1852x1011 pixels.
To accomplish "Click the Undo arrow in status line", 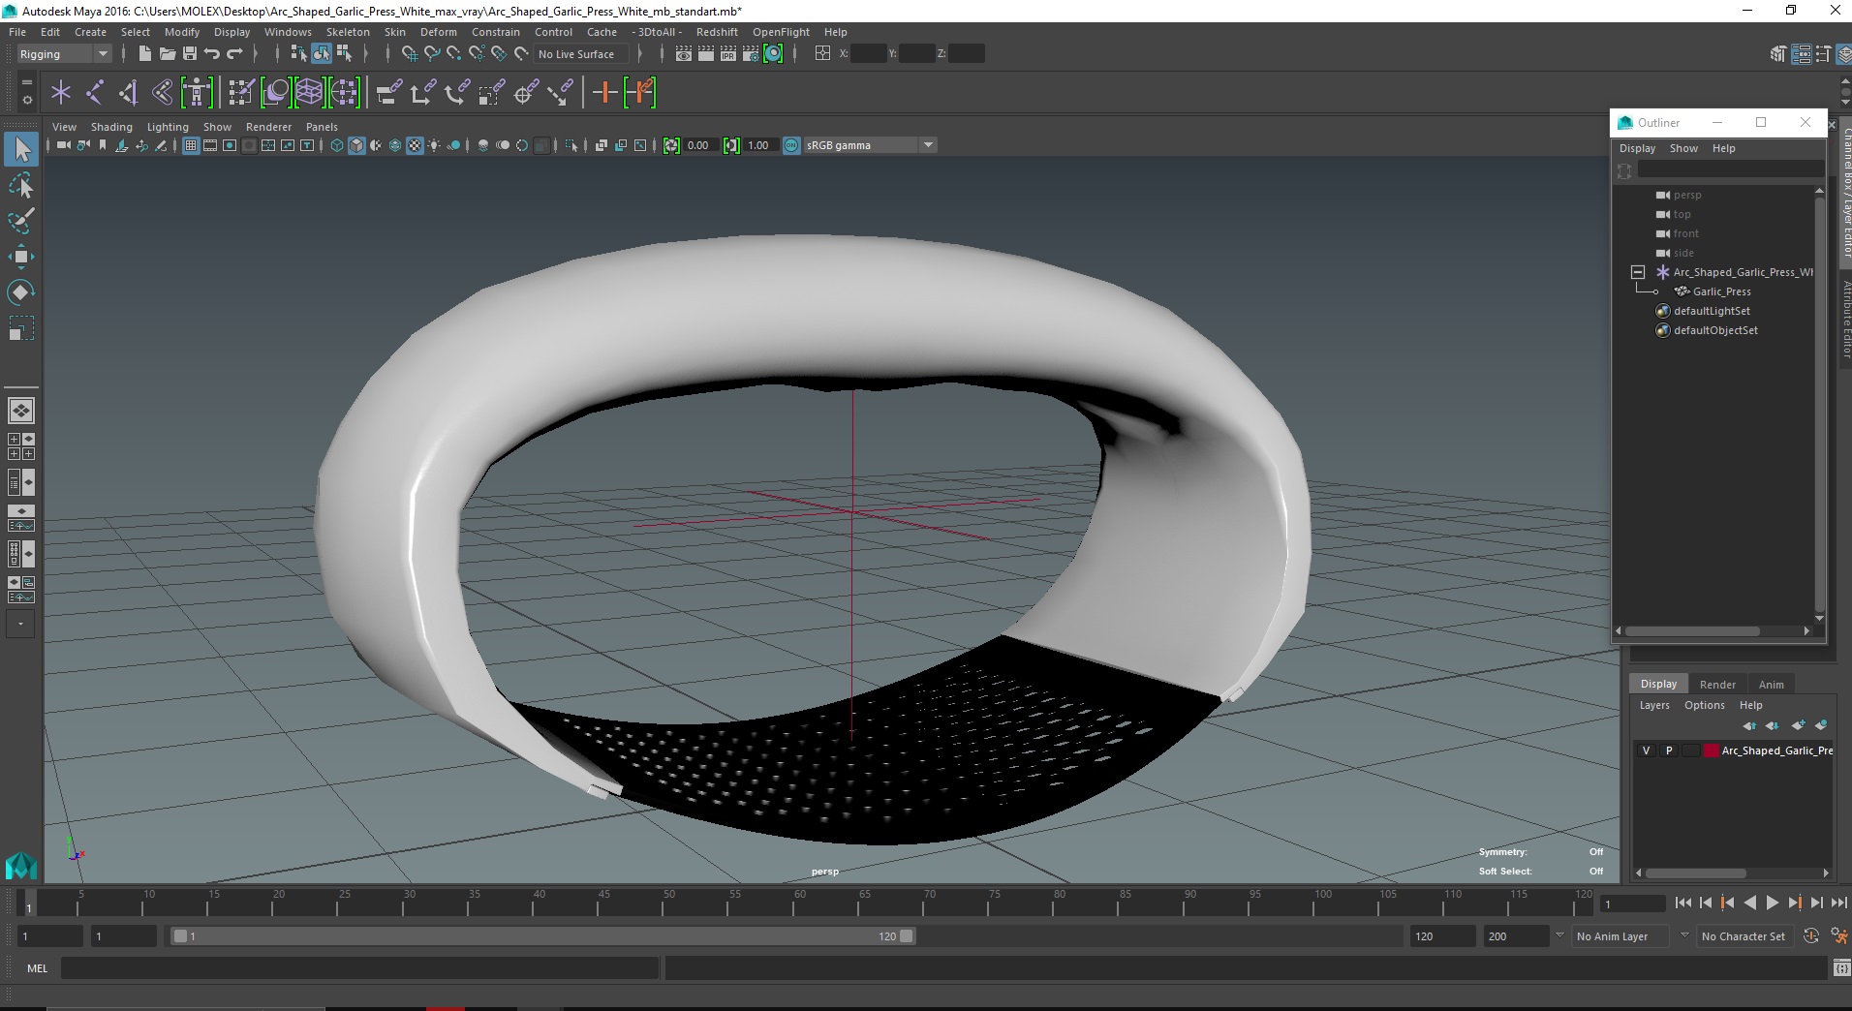I will tap(212, 54).
